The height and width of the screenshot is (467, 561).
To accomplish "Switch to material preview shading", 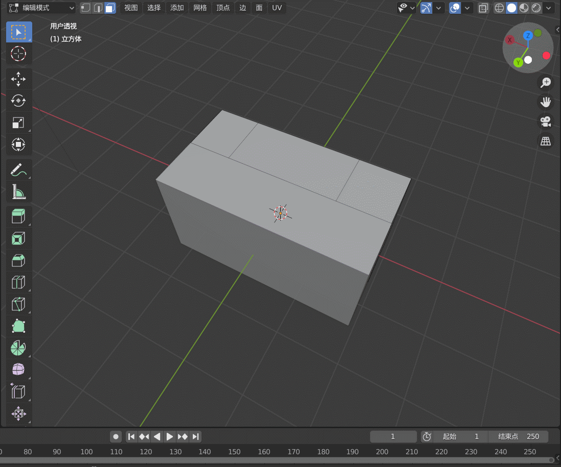I will (x=524, y=8).
